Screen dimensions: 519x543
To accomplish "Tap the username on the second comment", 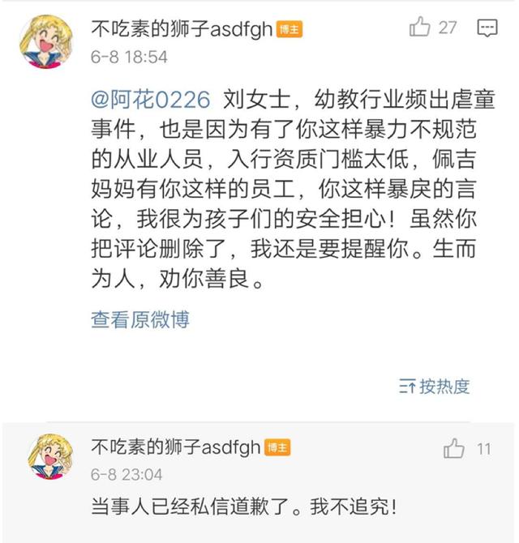I will [x=175, y=447].
